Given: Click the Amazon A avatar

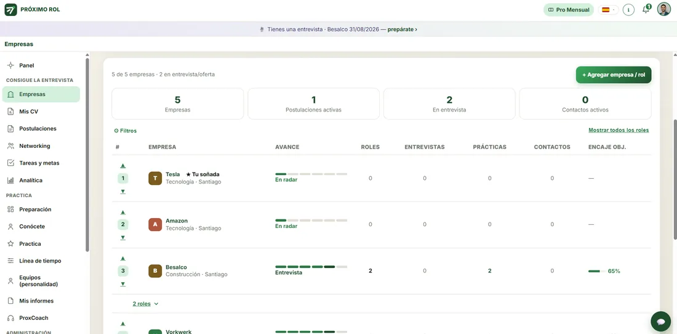Looking at the screenshot, I should pos(155,224).
